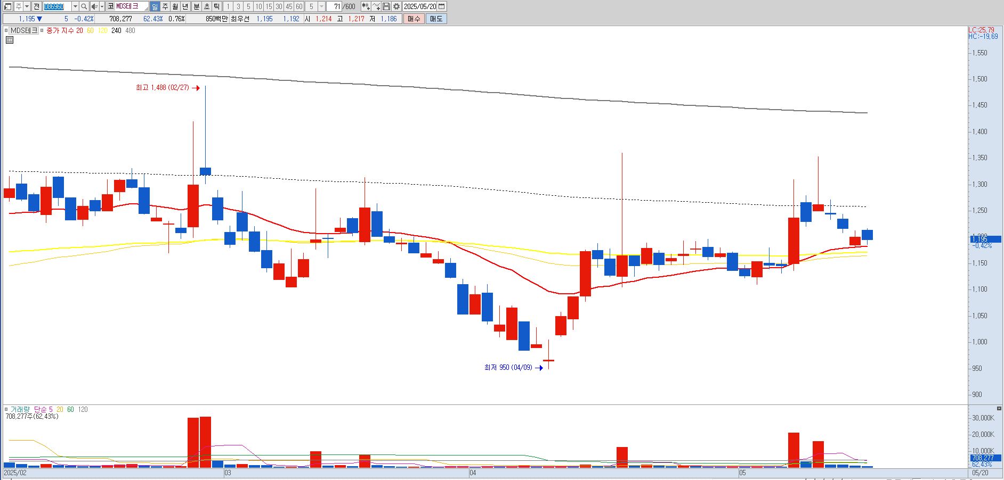
Task: Switch to monthly (월) chart period
Action: point(175,6)
